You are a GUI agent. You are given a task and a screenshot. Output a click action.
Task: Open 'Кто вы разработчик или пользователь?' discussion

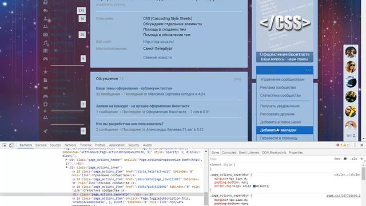tap(130, 124)
